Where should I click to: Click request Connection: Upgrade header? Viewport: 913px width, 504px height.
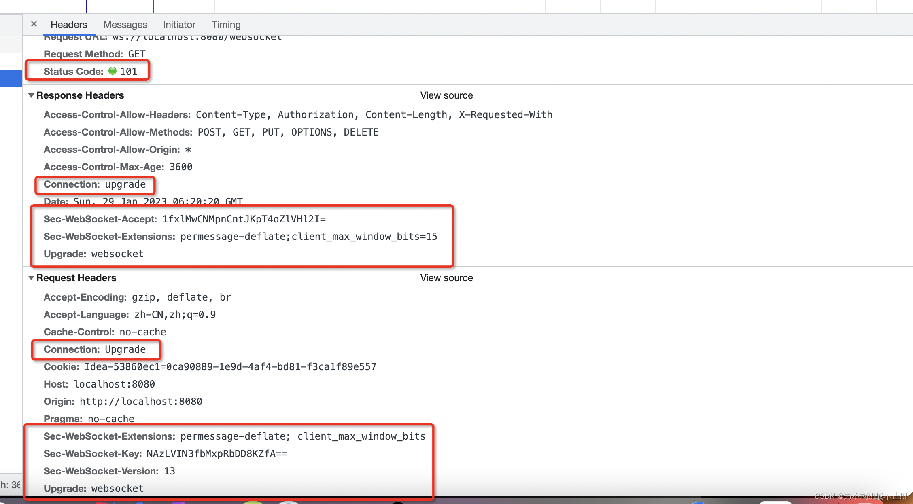coord(95,349)
